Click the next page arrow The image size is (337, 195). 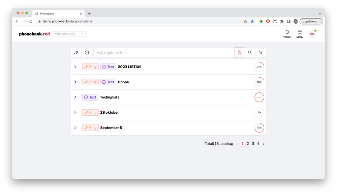pos(264,144)
